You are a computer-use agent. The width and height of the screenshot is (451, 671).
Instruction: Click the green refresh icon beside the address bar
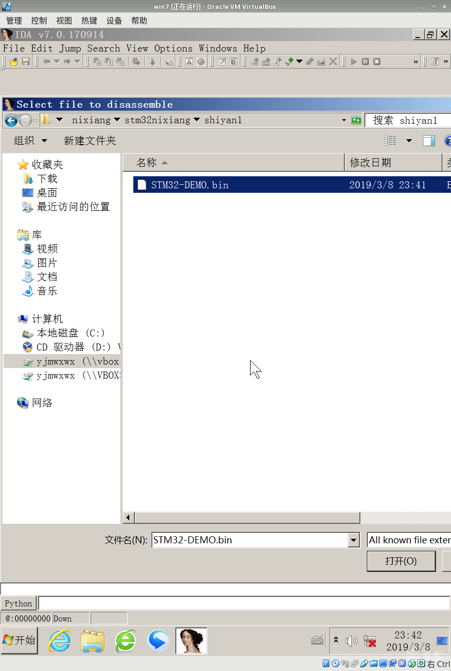click(x=356, y=120)
